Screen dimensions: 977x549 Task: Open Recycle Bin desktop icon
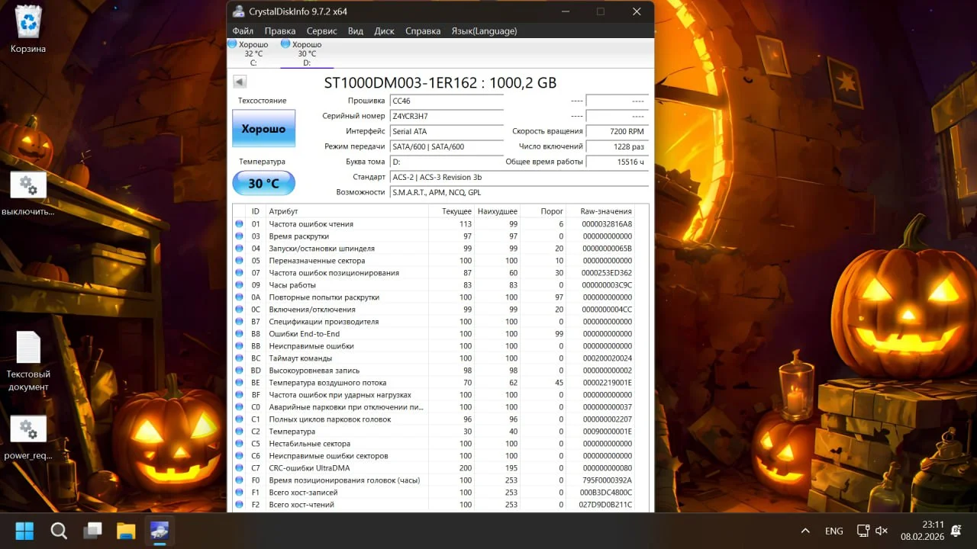(x=28, y=22)
